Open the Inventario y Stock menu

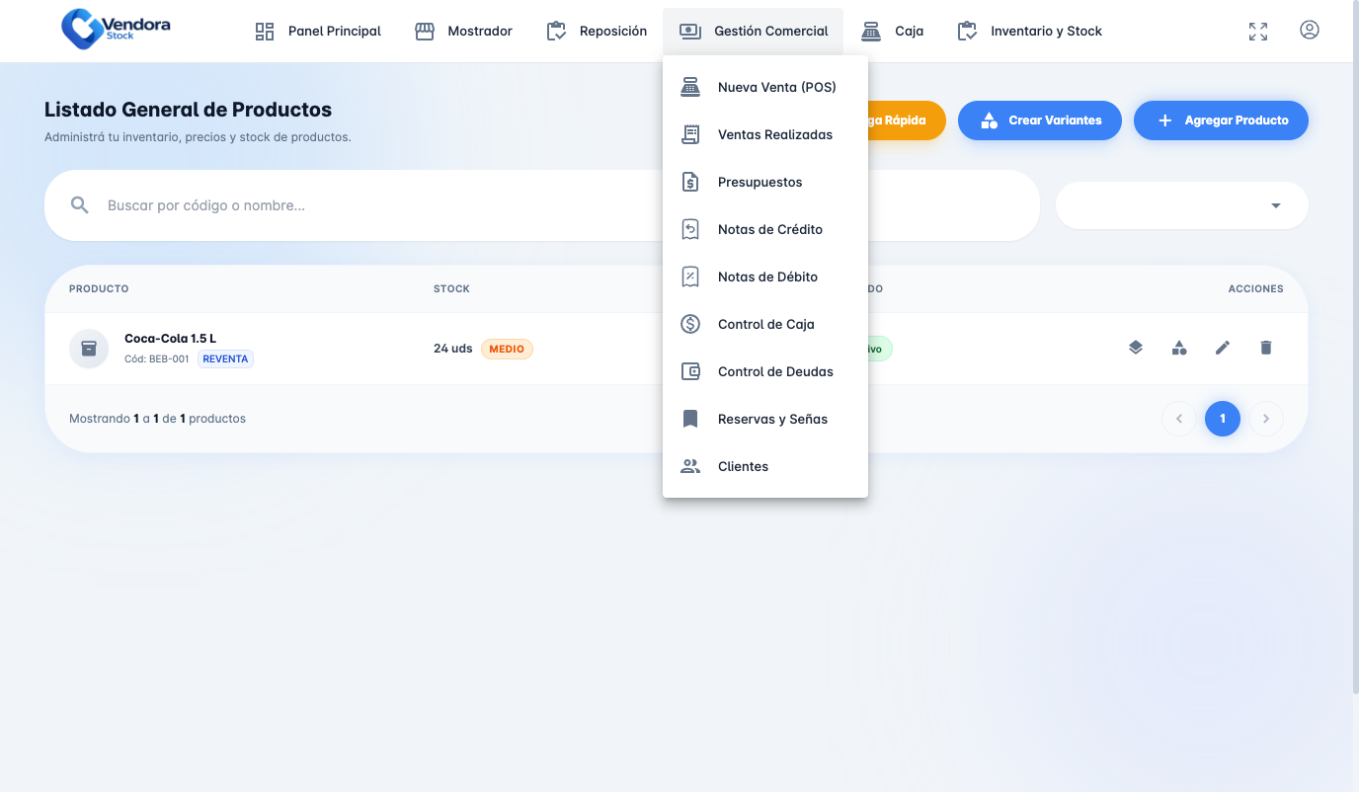coord(1029,32)
